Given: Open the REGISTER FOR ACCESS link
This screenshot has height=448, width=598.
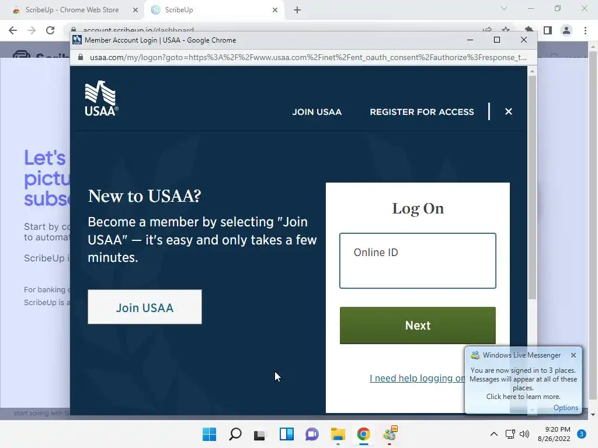Looking at the screenshot, I should point(422,112).
